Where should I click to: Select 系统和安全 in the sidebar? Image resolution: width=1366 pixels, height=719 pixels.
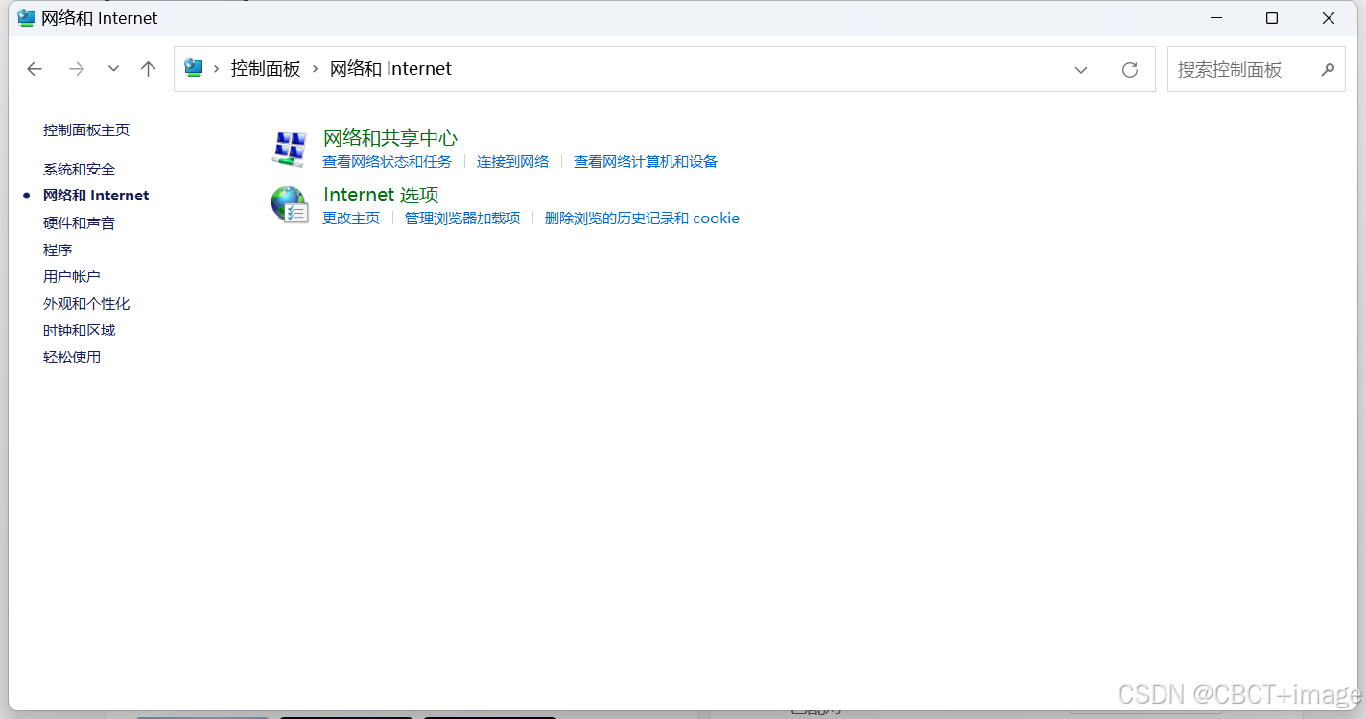coord(79,170)
